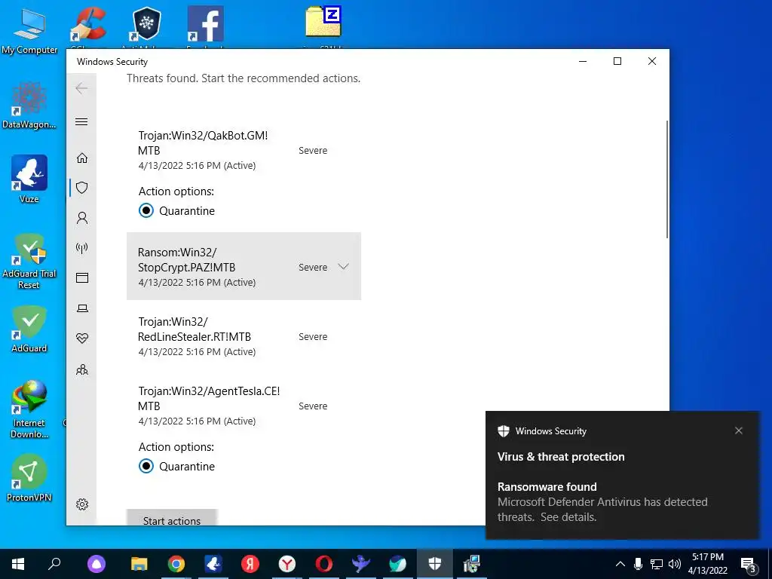The width and height of the screenshot is (772, 579).
Task: Open My Computer desktop icon
Action: tap(29, 29)
